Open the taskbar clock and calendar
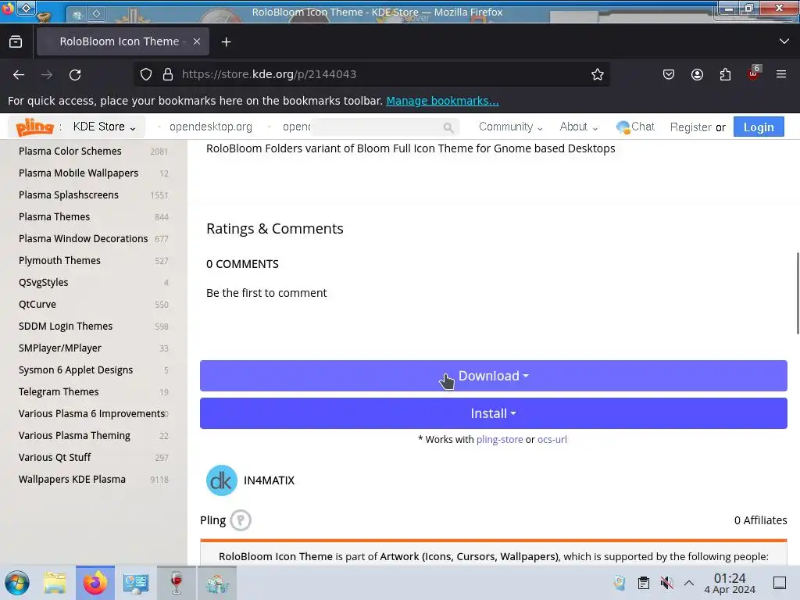The image size is (800, 600). pos(730,583)
